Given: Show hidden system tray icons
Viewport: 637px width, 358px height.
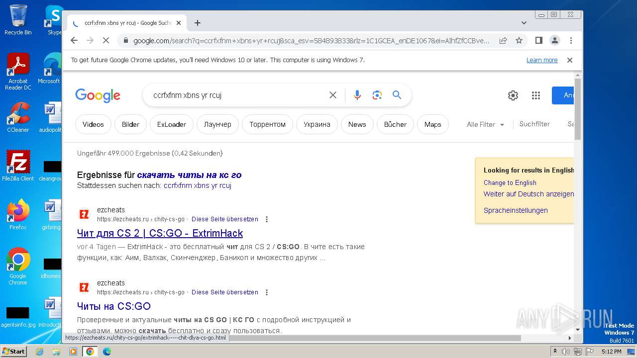Looking at the screenshot, I should coord(555,352).
